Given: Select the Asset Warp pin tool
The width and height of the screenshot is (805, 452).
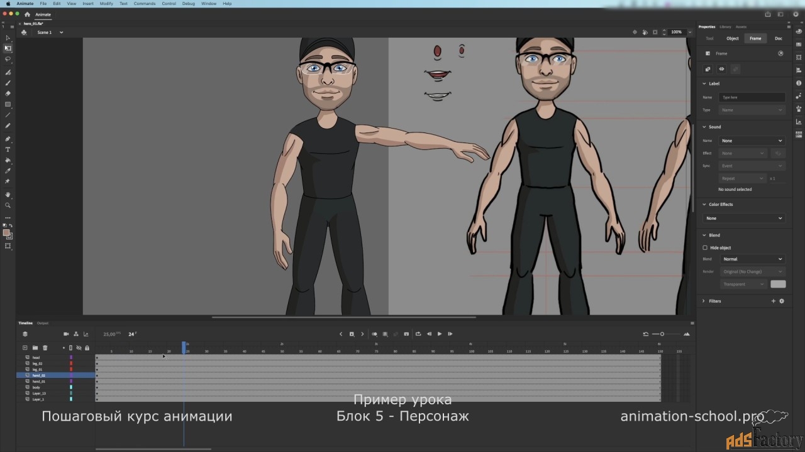Looking at the screenshot, I should point(8,181).
